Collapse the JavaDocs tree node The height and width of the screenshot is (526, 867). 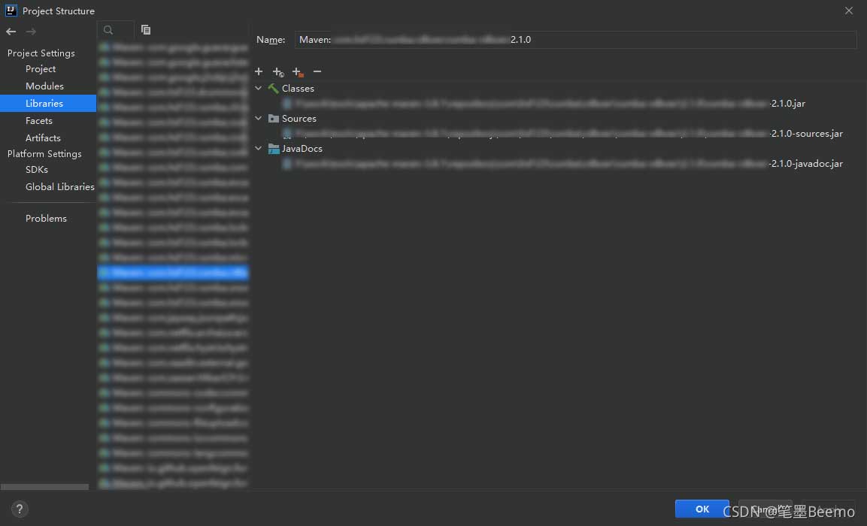[x=258, y=148]
